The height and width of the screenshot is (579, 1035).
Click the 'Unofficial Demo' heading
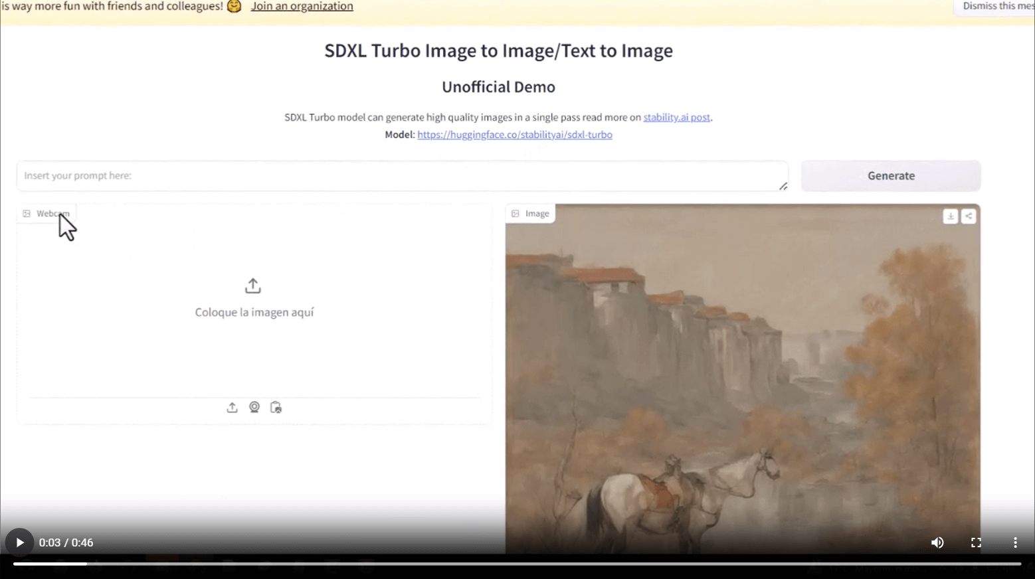click(x=498, y=87)
